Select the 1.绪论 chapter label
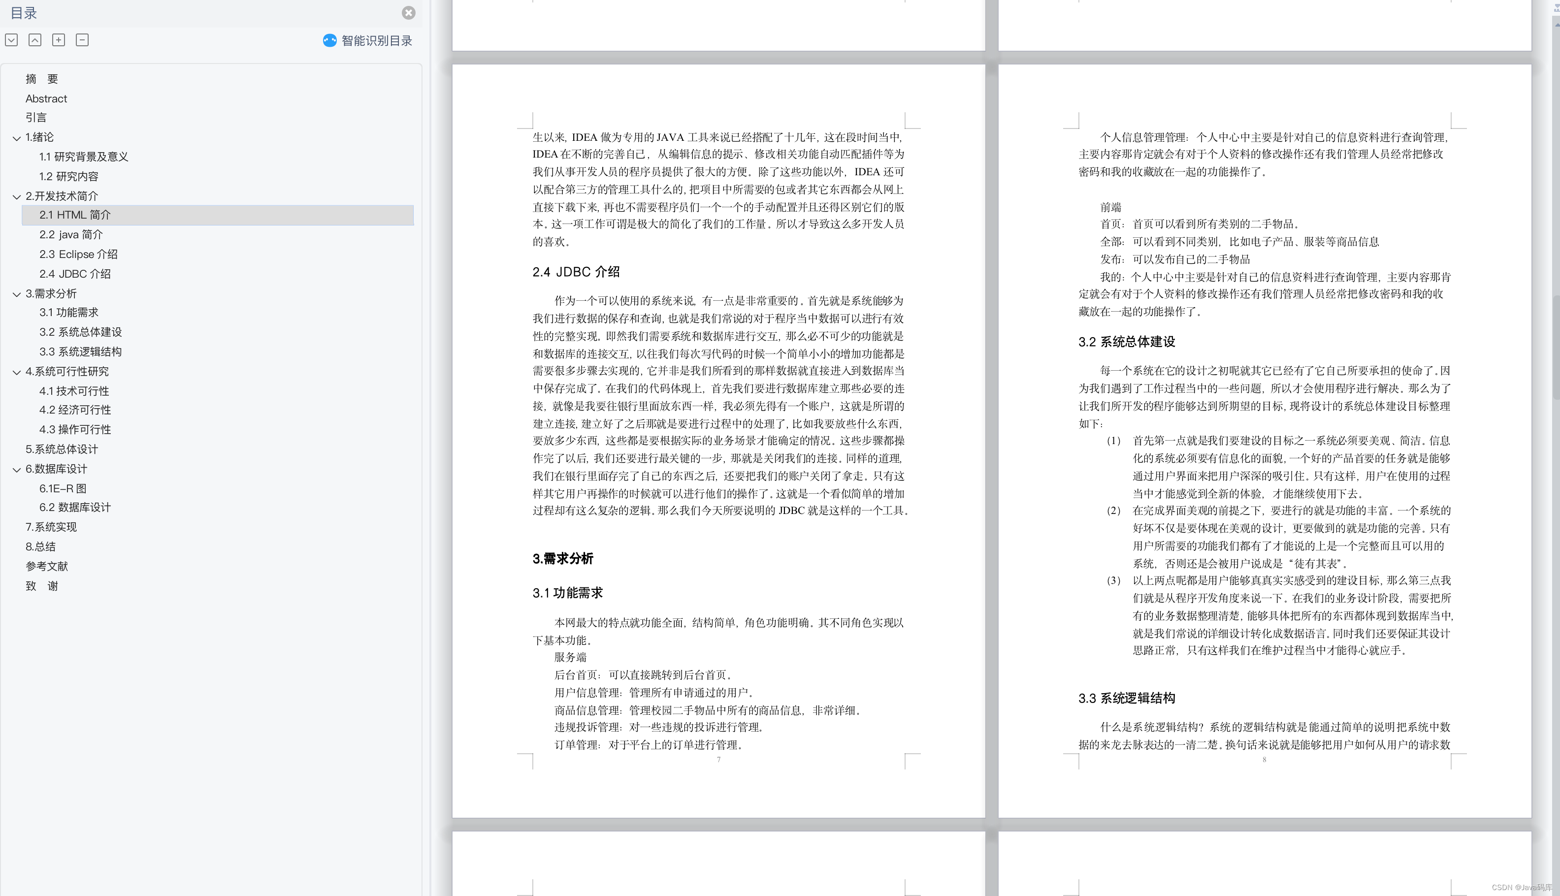 tap(39, 137)
